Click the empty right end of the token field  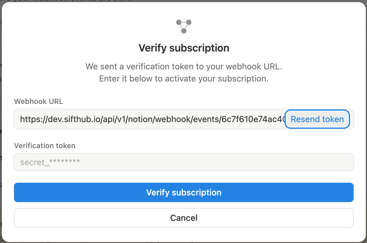[x=334, y=162]
